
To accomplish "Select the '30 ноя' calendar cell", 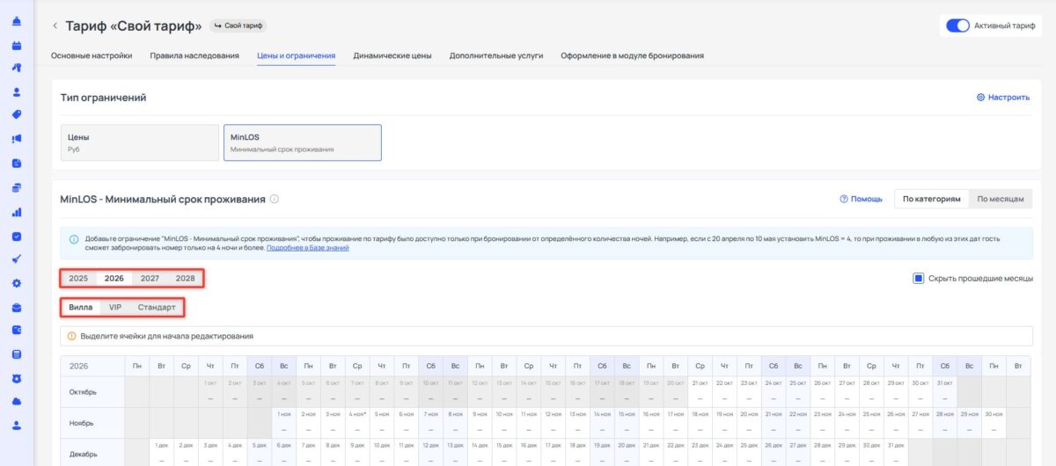I will coord(993,423).
